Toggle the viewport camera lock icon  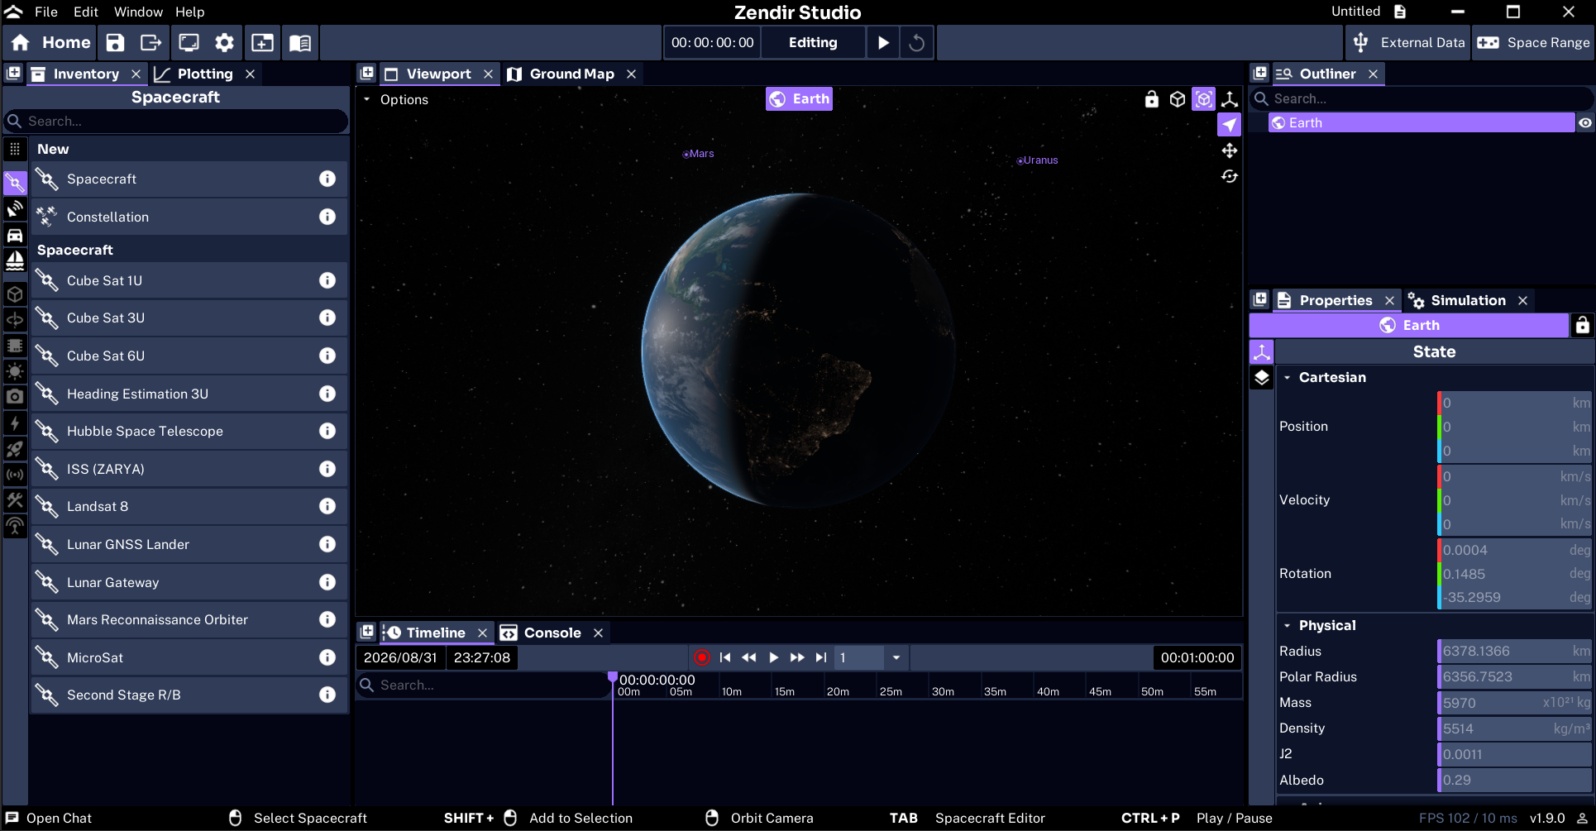[1152, 99]
